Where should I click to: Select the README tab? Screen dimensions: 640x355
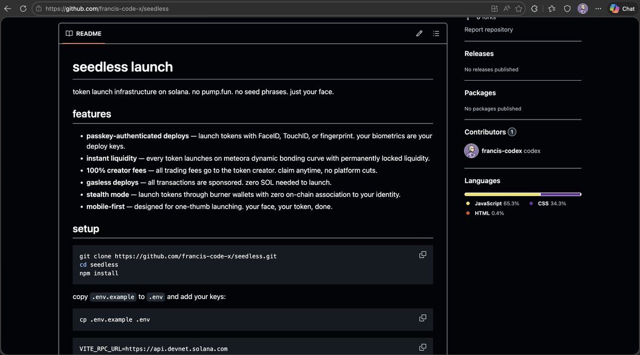(x=83, y=34)
